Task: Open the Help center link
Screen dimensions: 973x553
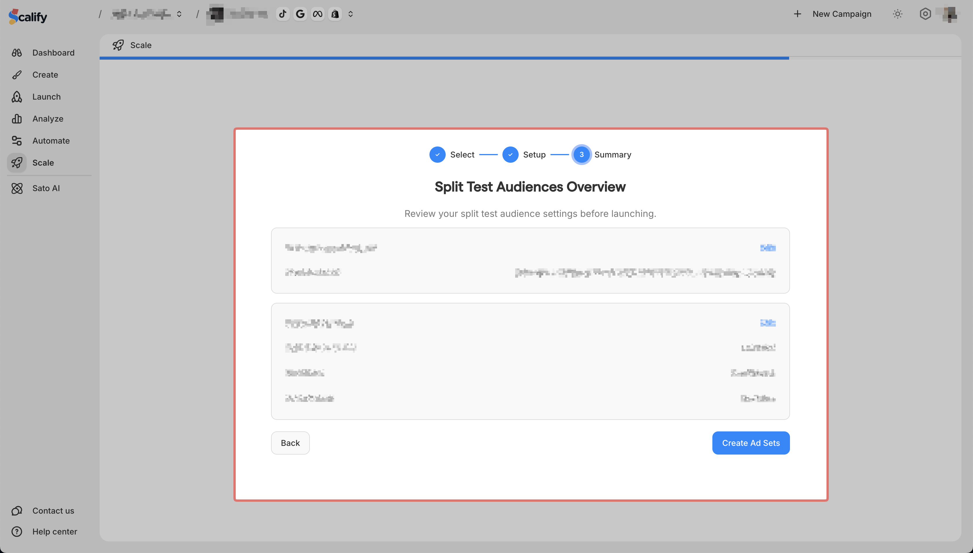Action: click(54, 532)
